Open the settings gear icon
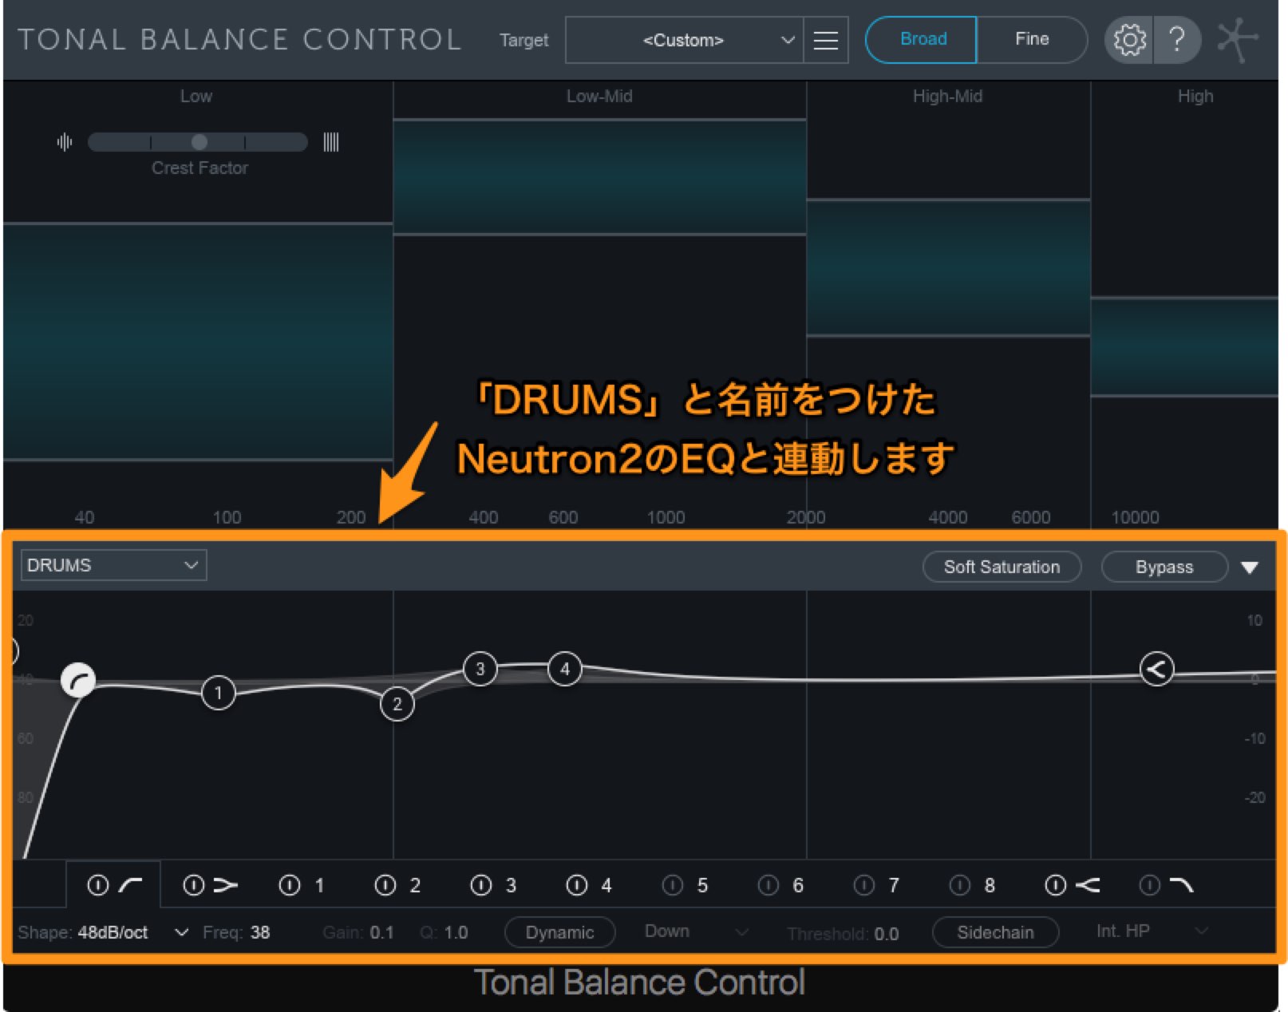This screenshot has width=1288, height=1012. [1129, 39]
